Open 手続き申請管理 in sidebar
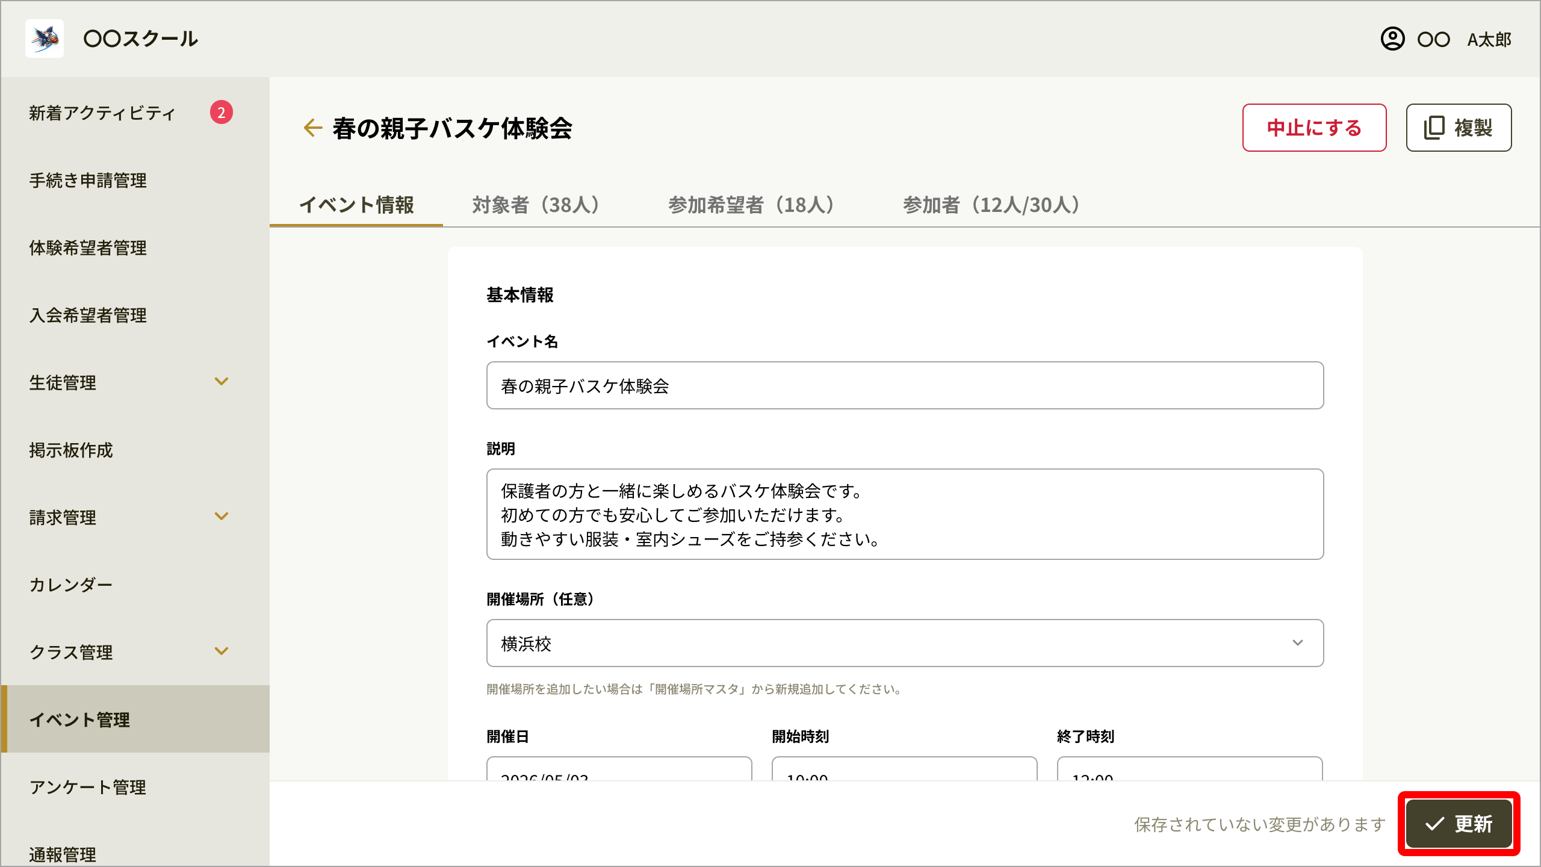This screenshot has height=867, width=1541. coord(135,181)
